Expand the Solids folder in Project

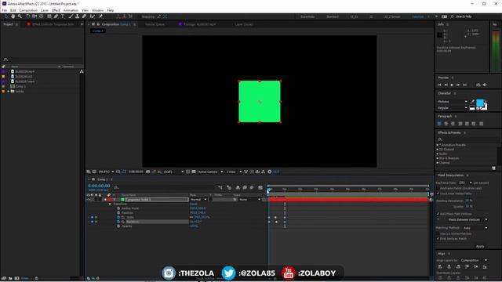[9, 92]
